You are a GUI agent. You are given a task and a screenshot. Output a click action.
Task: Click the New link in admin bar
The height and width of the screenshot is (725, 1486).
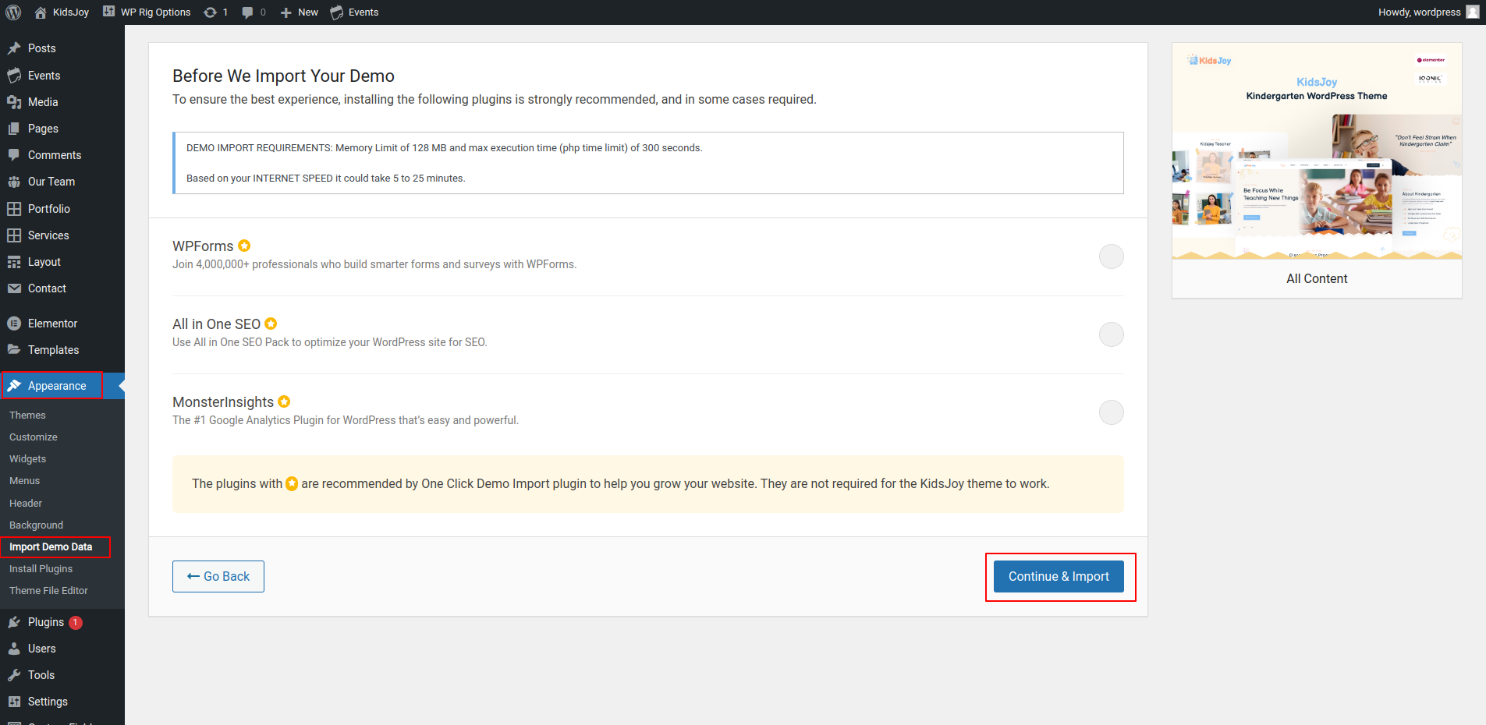tap(308, 12)
